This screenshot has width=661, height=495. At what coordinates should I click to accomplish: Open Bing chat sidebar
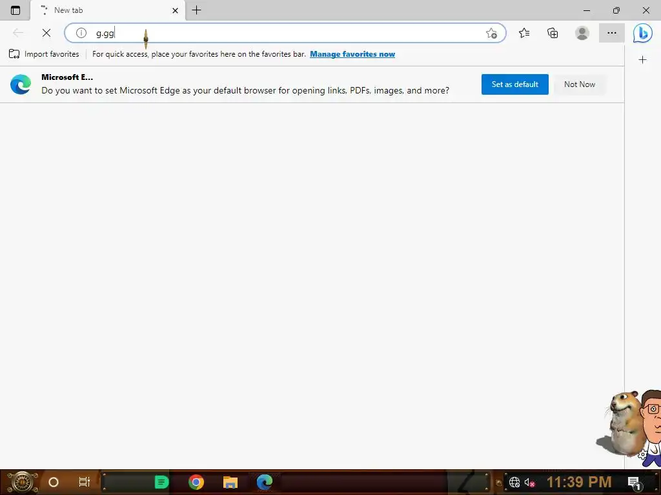642,33
